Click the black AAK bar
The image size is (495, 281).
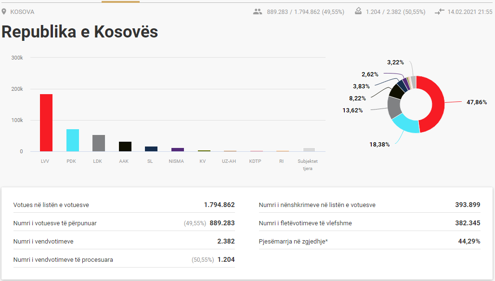(125, 147)
